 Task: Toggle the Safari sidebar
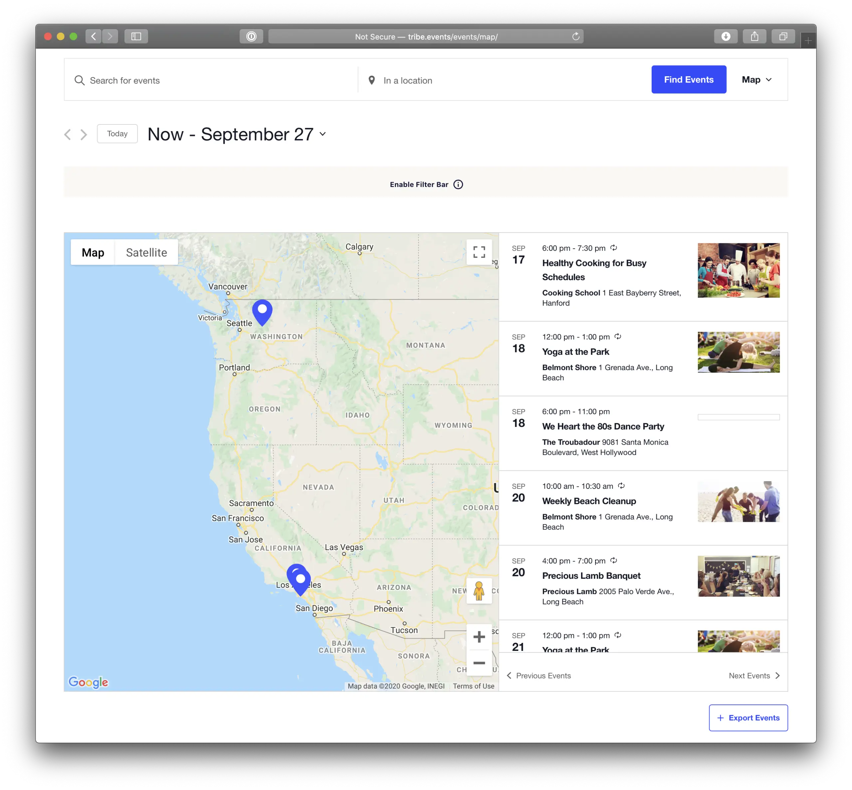(x=136, y=36)
